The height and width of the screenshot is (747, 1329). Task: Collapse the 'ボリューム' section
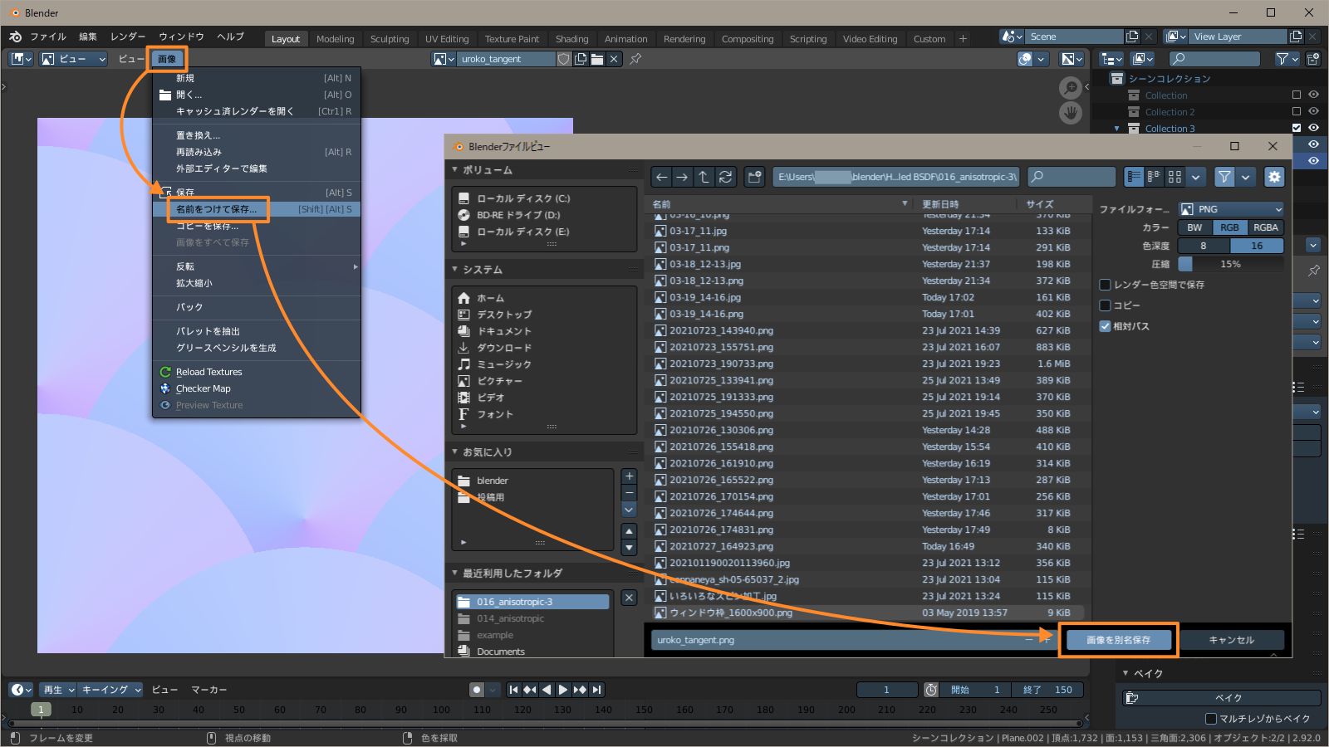(x=454, y=170)
